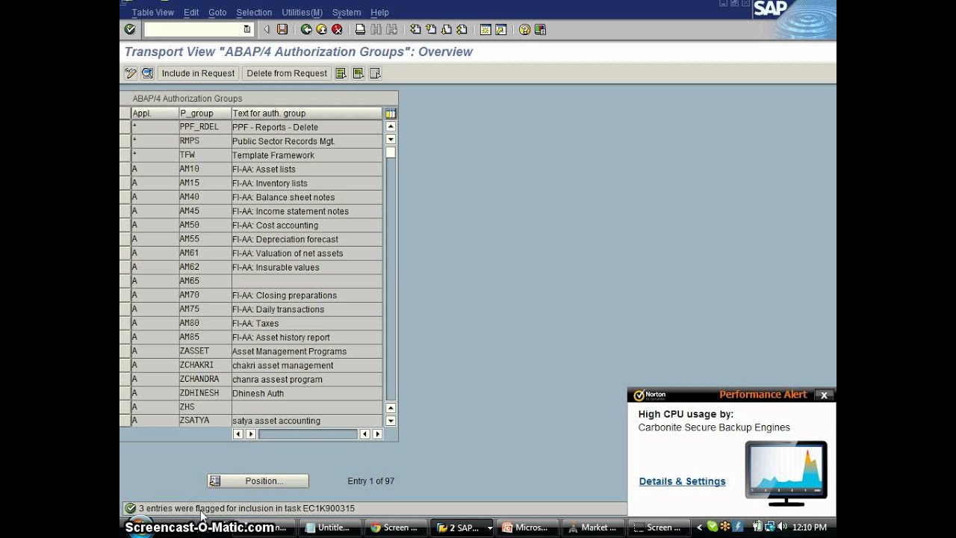Click the Customize Local Layout icon

540,29
